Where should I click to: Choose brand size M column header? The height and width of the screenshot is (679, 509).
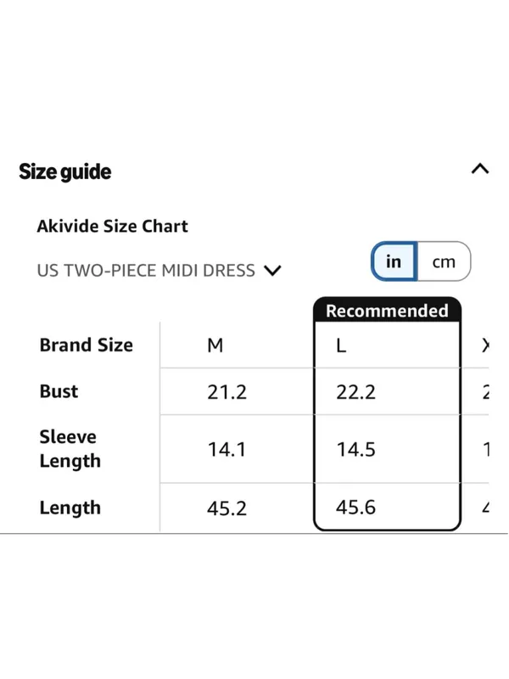[215, 345]
